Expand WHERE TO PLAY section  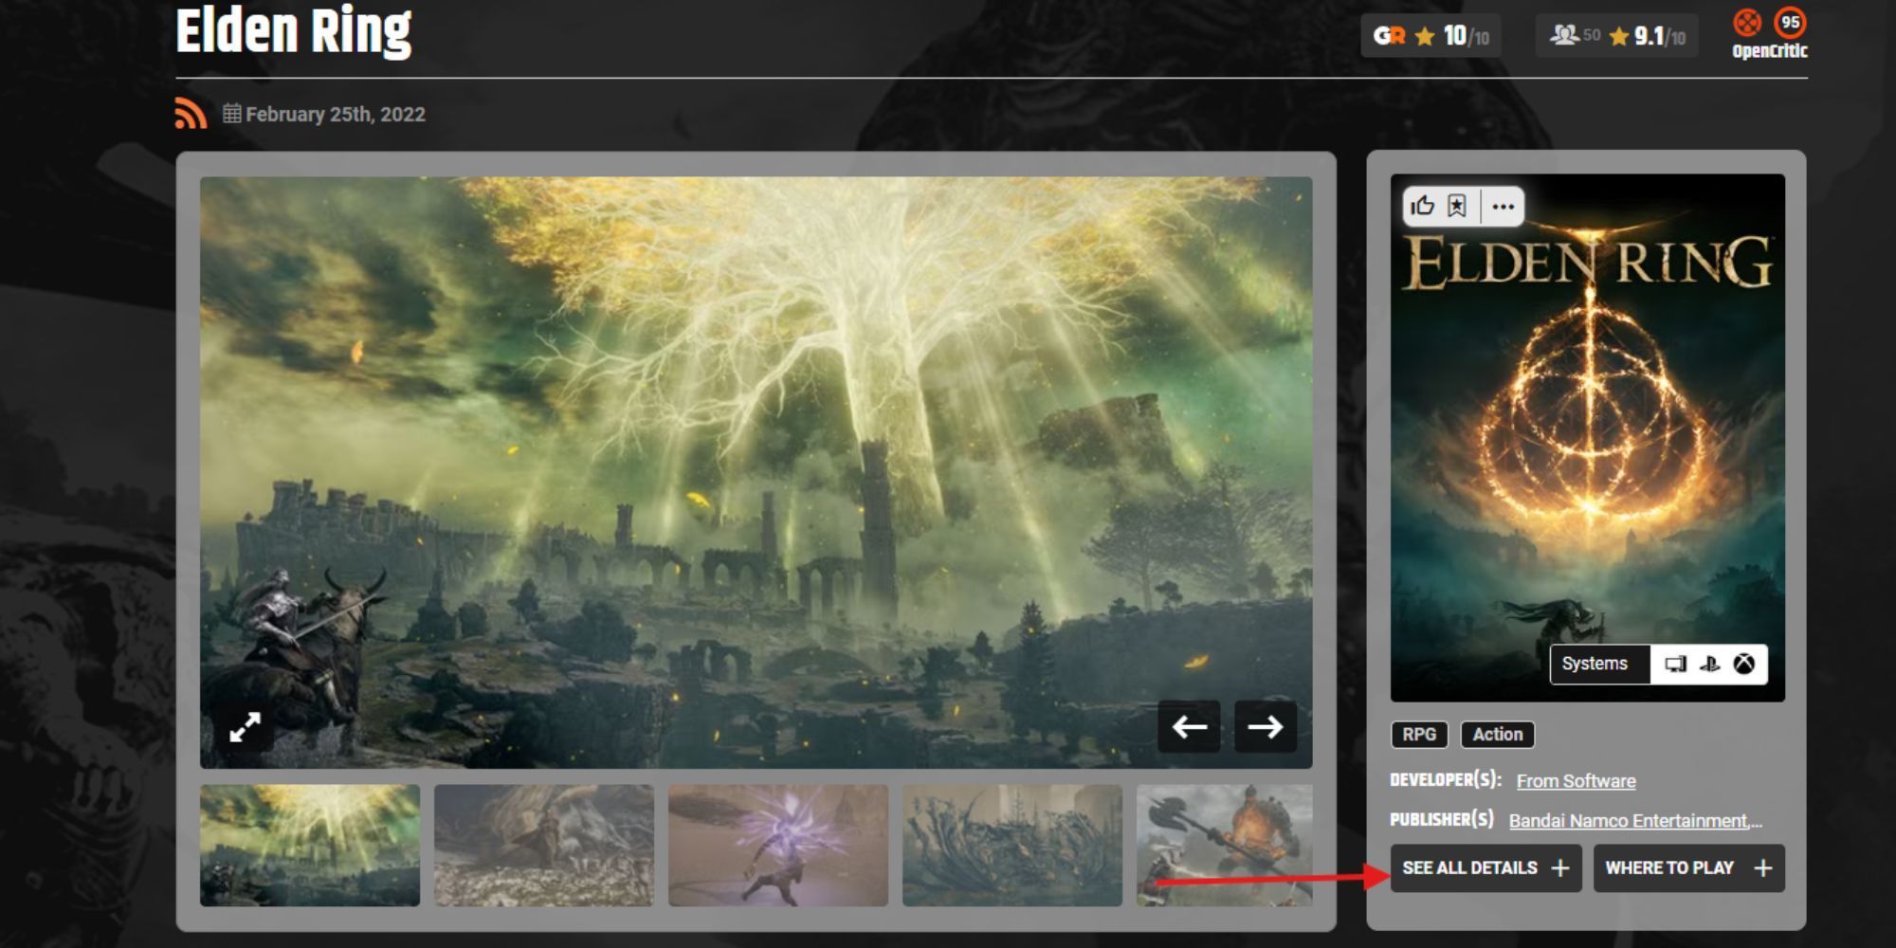(1688, 868)
